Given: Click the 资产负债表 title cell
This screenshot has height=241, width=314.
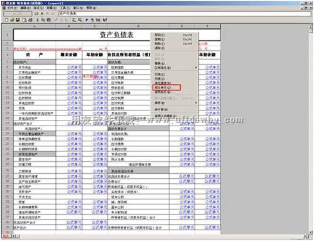Looking at the screenshot, I should click(x=117, y=35).
